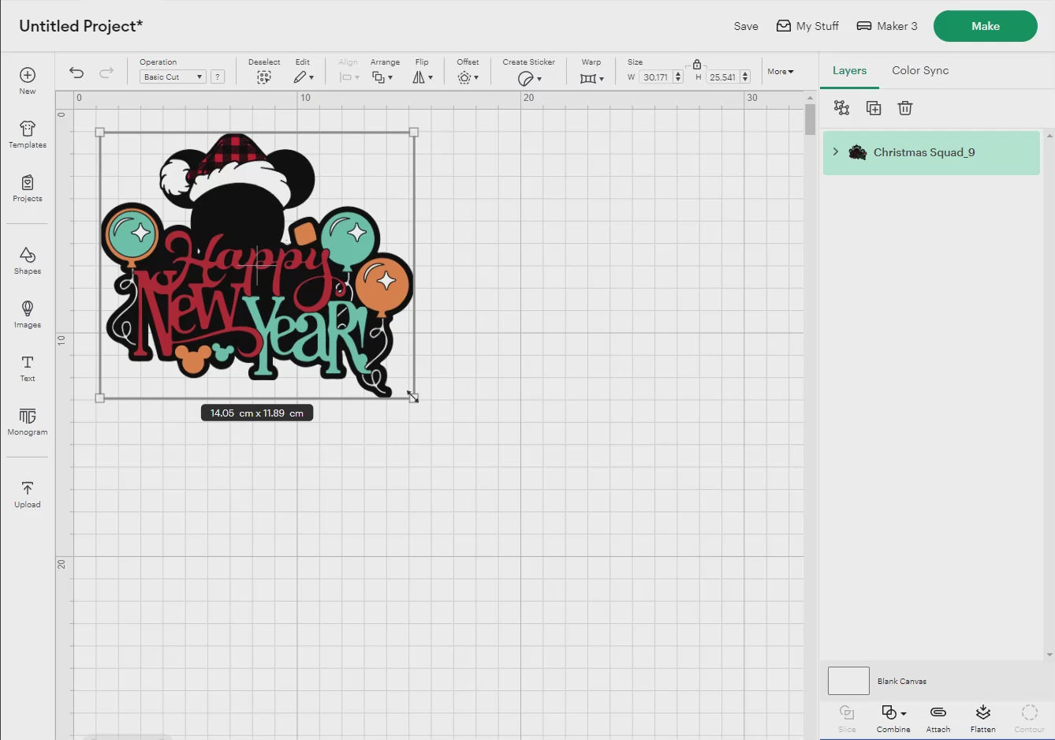
Task: Undo the last action
Action: pyautogui.click(x=76, y=73)
